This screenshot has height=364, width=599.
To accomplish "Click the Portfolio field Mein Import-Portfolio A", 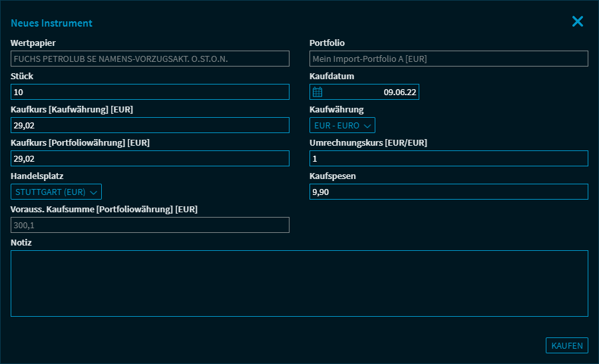I will (x=449, y=59).
